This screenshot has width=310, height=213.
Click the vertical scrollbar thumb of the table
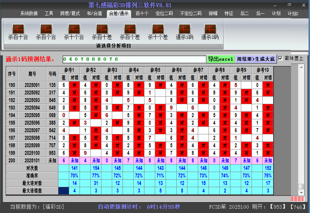tap(301, 187)
